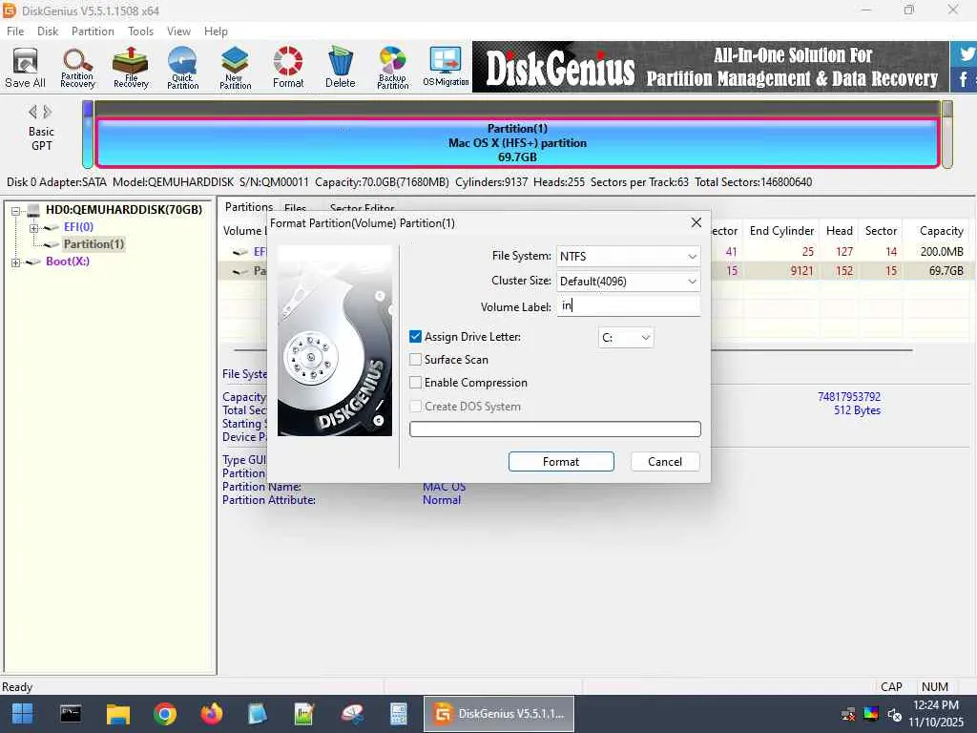977x733 pixels.
Task: Select EFI(0) in disk tree
Action: pyautogui.click(x=78, y=227)
